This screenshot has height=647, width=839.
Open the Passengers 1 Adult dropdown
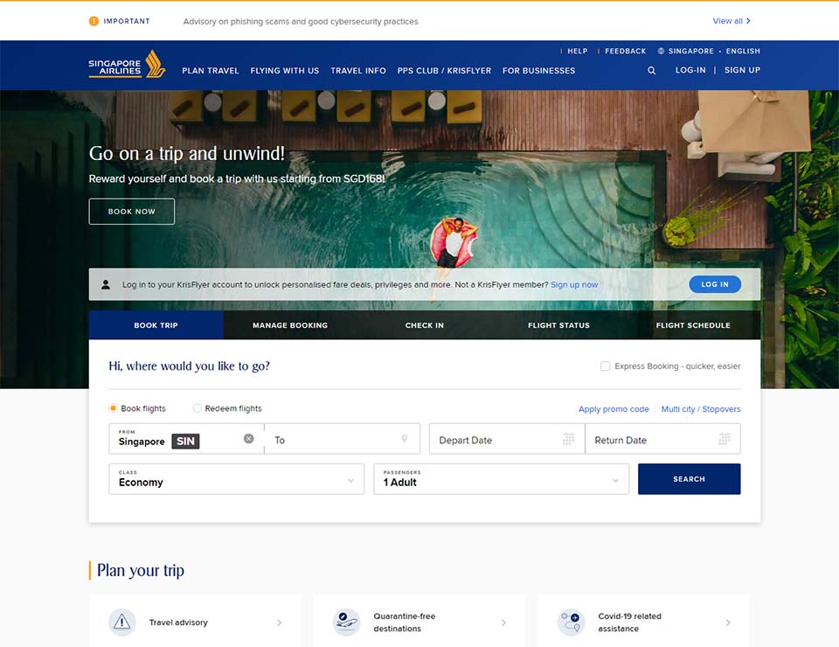501,479
